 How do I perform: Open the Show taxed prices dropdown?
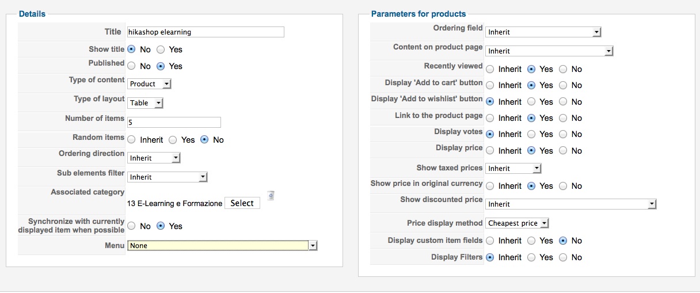click(x=513, y=169)
